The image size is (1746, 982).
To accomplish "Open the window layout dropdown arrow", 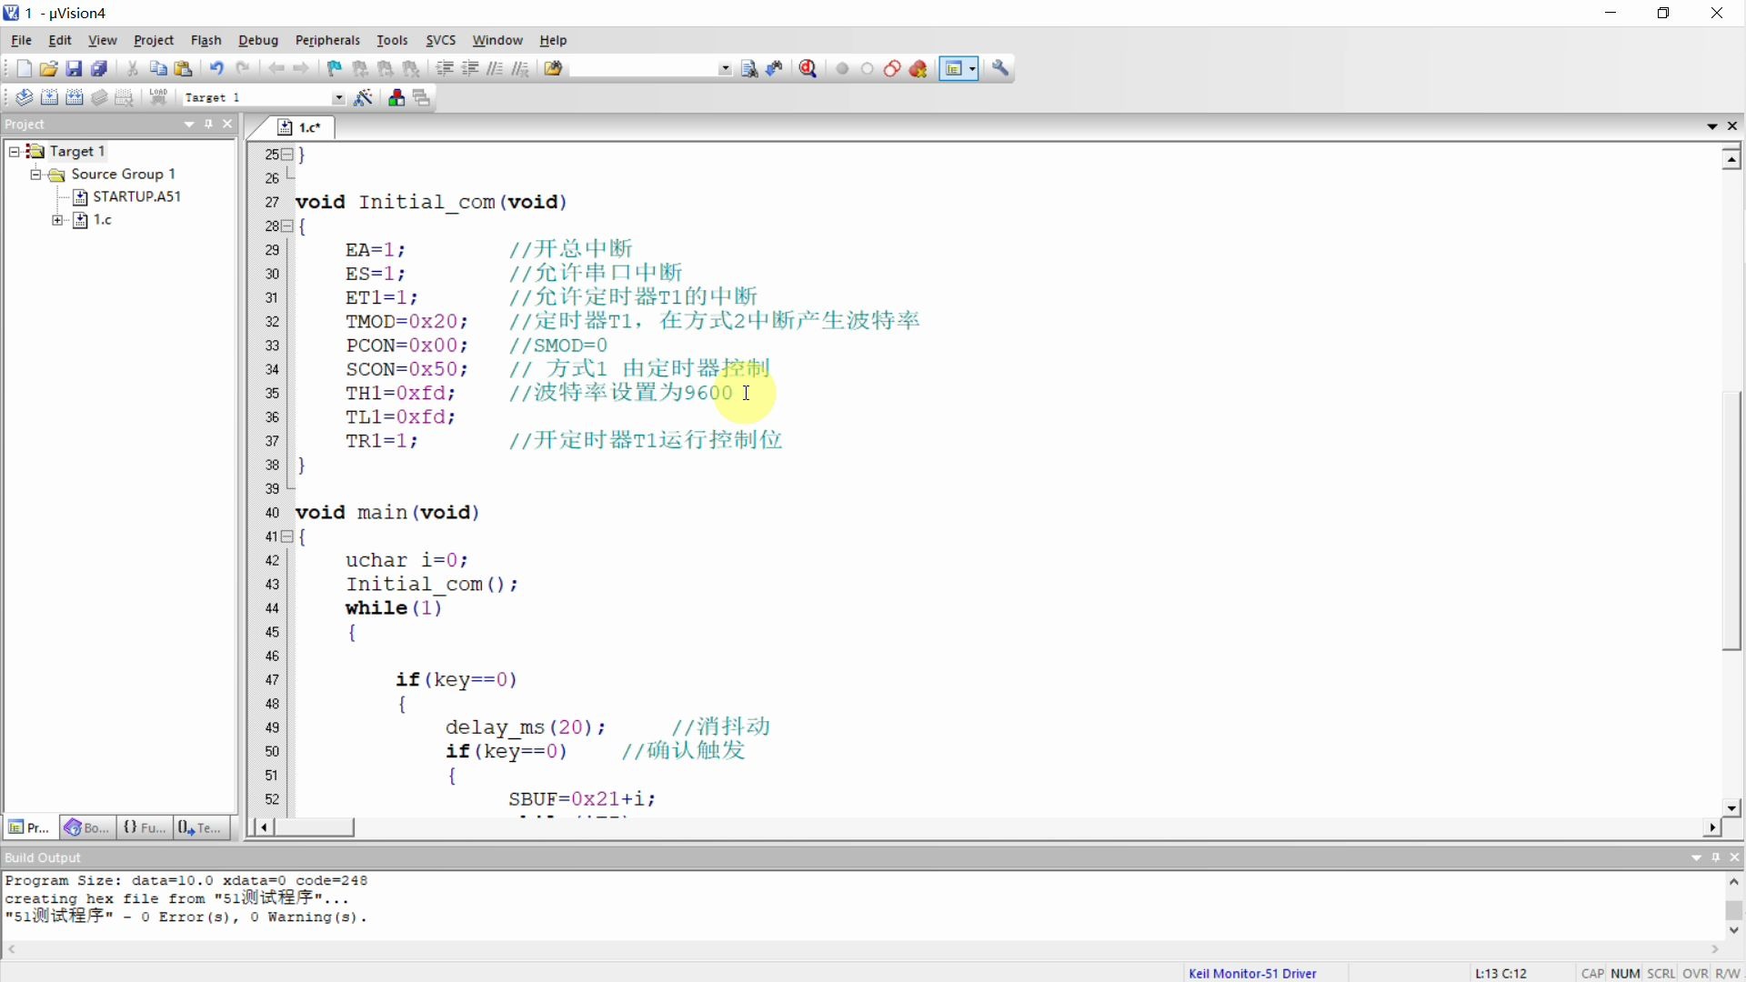I will 972,68.
